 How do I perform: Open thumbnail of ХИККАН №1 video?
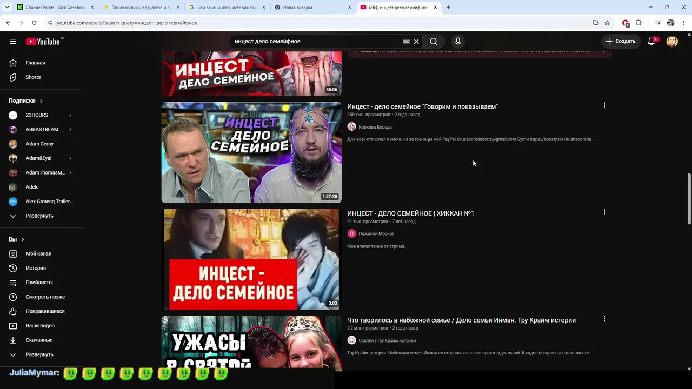tap(251, 259)
